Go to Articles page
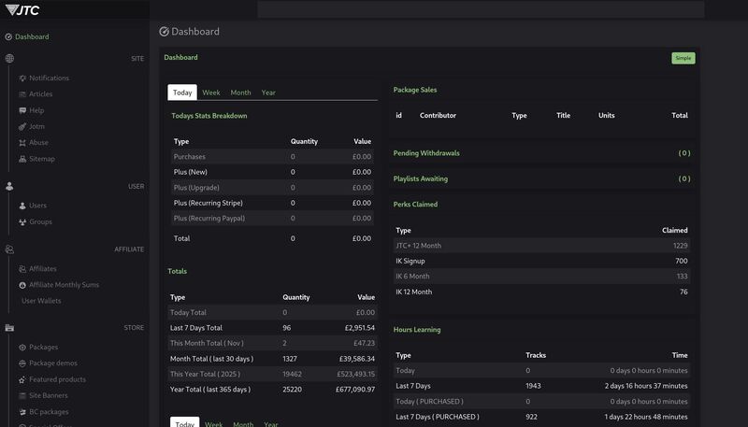748x427 pixels. tap(41, 93)
